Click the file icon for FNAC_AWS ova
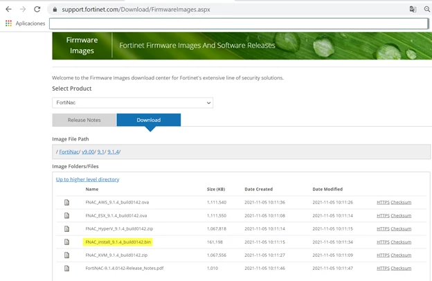Screen dimensions: 432x281 click(x=66, y=203)
